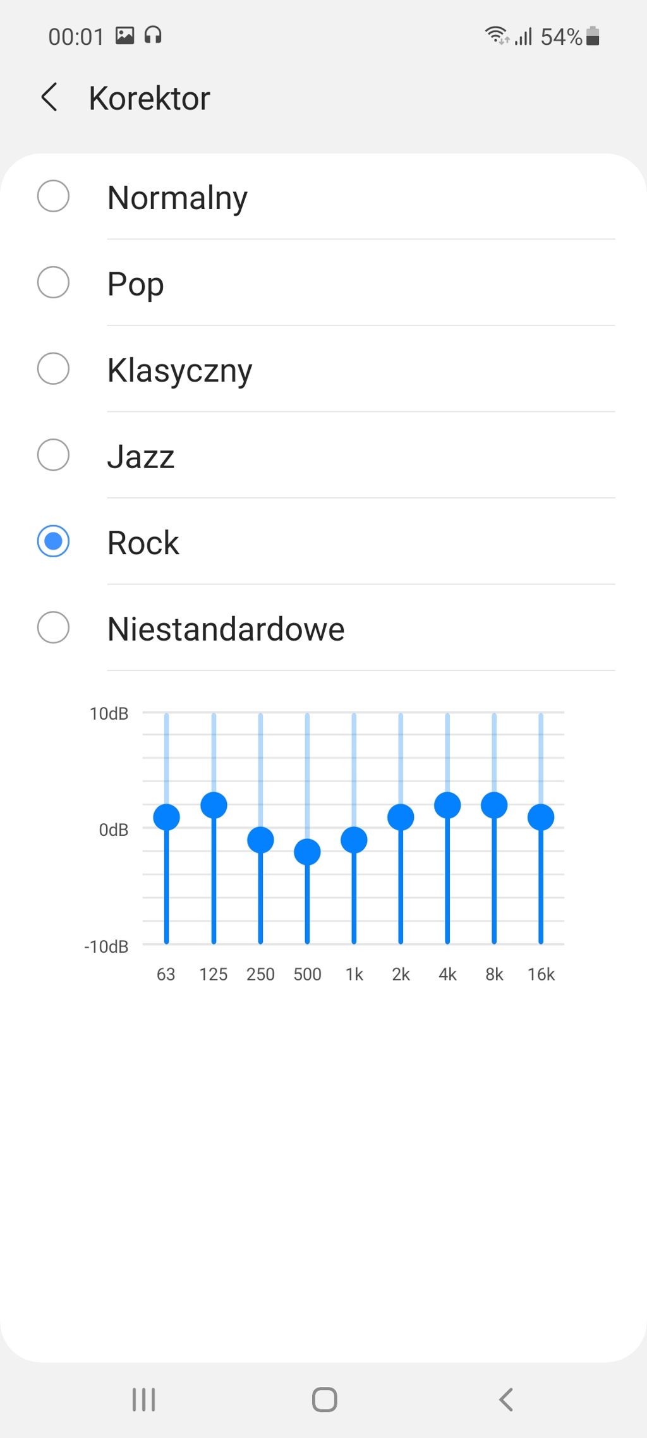Select the Rock radio button
This screenshot has height=1438, width=647.
(x=54, y=541)
